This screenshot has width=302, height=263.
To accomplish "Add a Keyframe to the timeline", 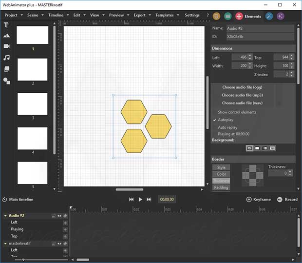I will [258, 199].
